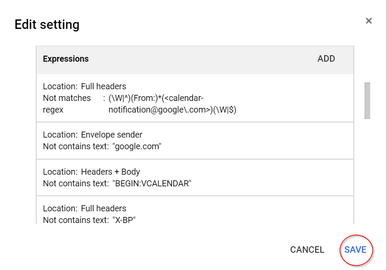The height and width of the screenshot is (270, 387).
Task: Save the edited setting
Action: pyautogui.click(x=355, y=250)
